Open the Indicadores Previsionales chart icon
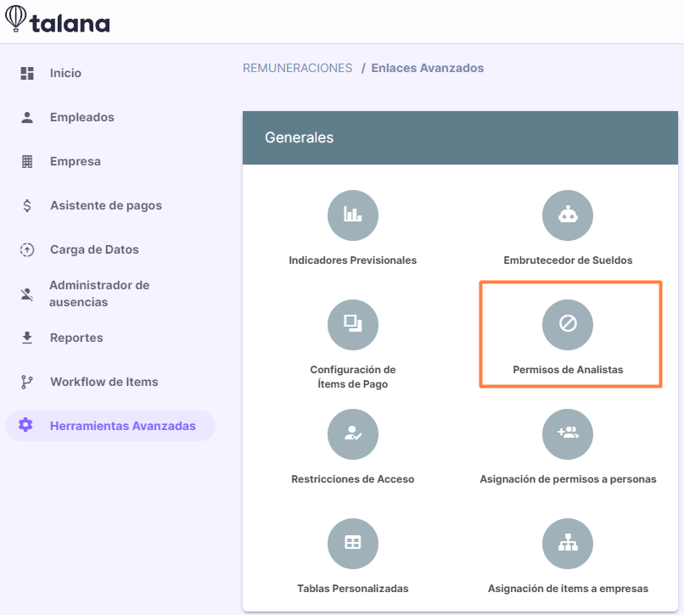 (x=352, y=215)
